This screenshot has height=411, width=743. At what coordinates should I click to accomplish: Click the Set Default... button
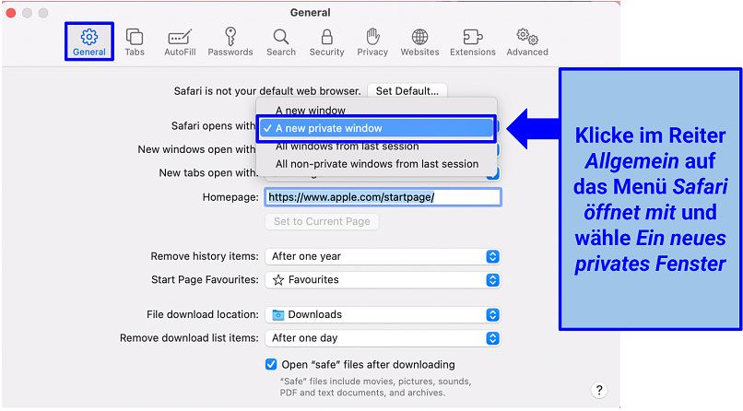[407, 91]
